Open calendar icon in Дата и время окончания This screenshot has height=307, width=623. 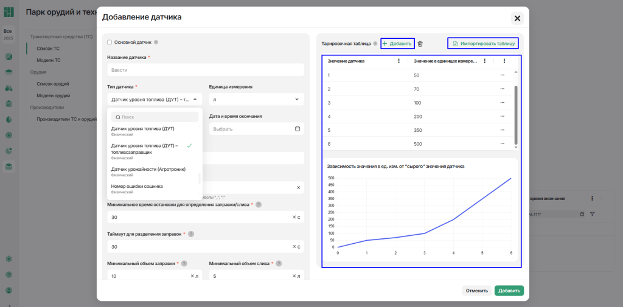pyautogui.click(x=298, y=129)
